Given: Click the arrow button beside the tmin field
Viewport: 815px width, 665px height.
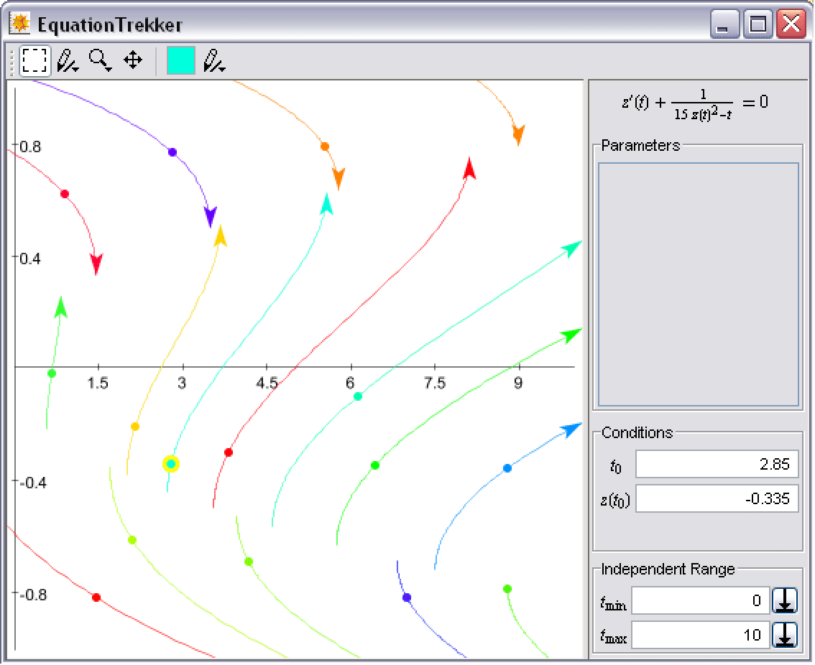Looking at the screenshot, I should click(785, 600).
